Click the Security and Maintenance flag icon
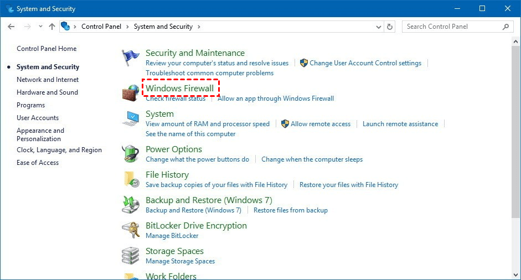The height and width of the screenshot is (280, 521). coord(131,58)
